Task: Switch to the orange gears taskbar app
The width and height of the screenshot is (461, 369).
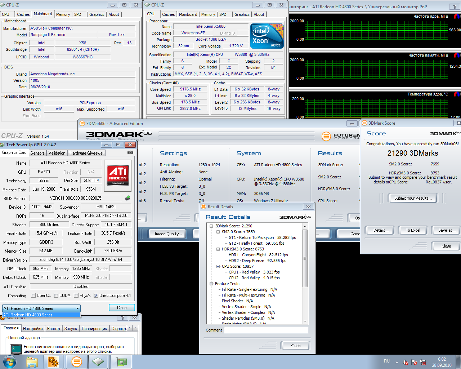Action: point(53,362)
